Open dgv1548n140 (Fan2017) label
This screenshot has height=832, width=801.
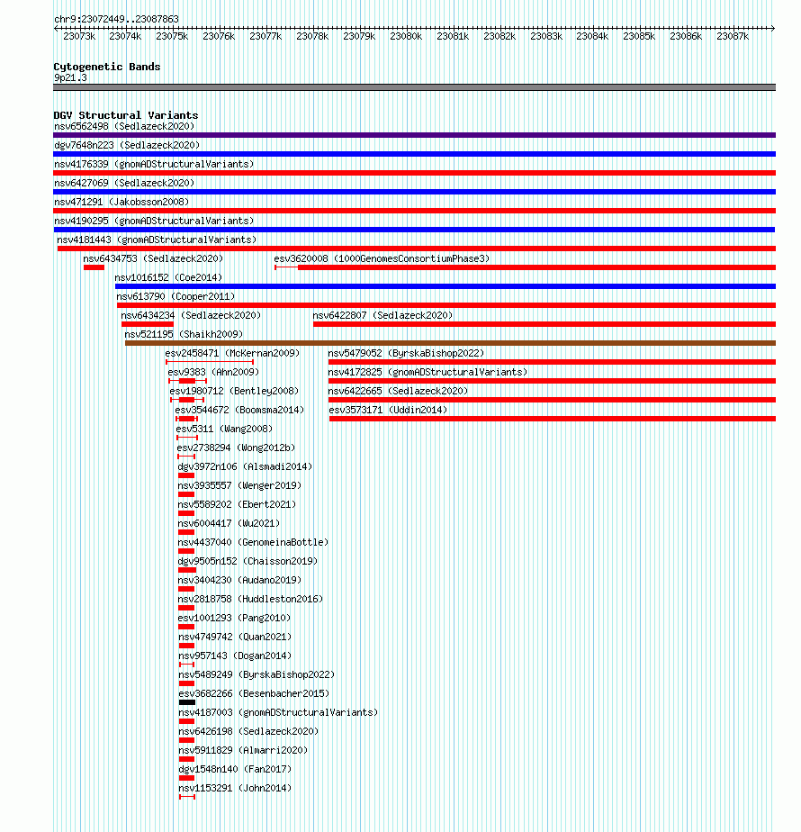235,769
